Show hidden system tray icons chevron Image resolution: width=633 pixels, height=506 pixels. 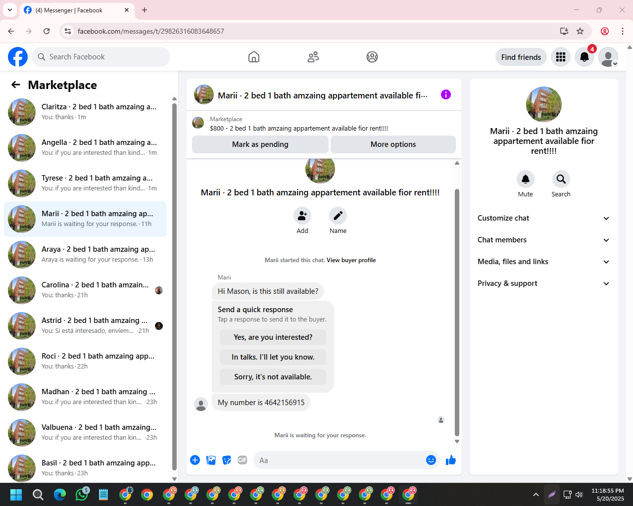(536, 495)
